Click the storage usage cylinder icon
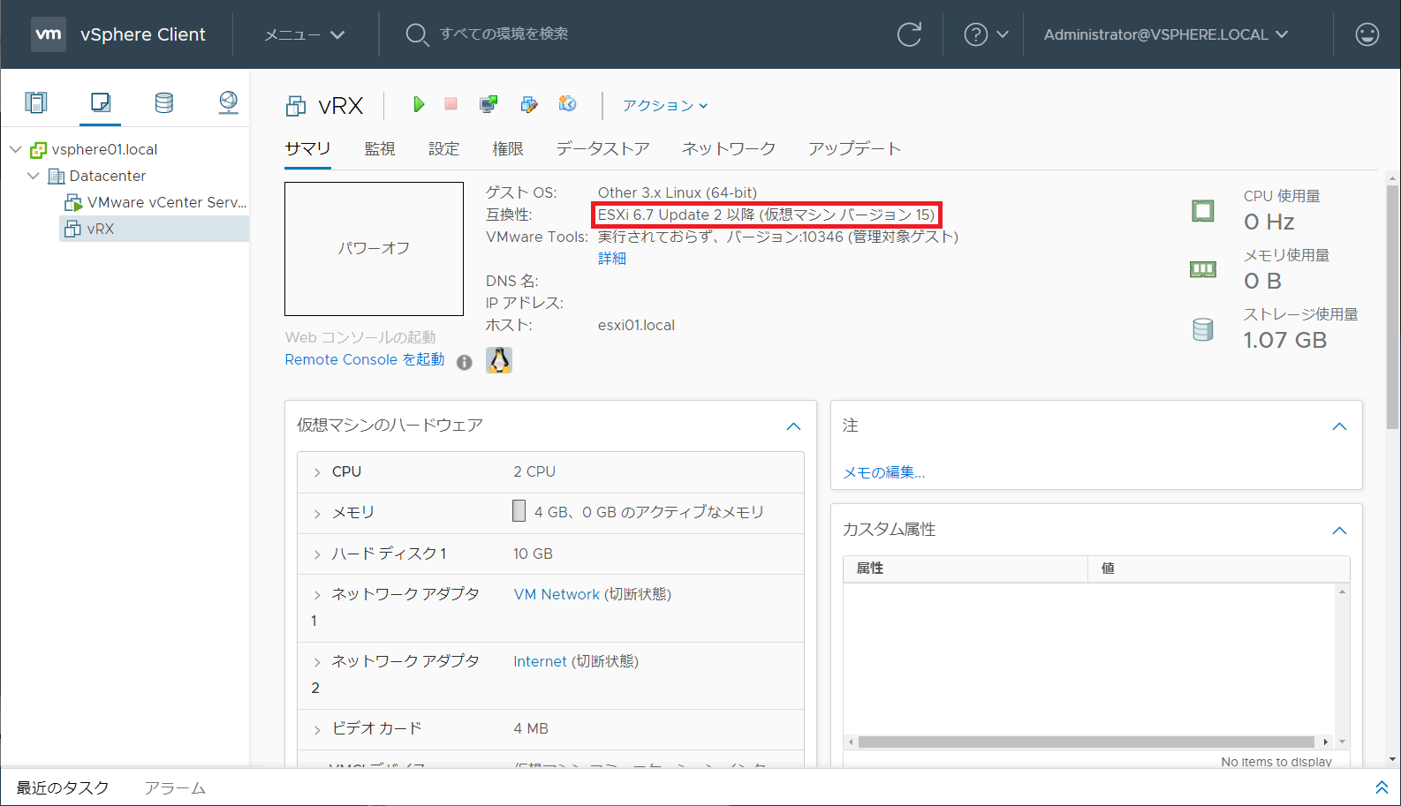The height and width of the screenshot is (806, 1401). click(1202, 329)
